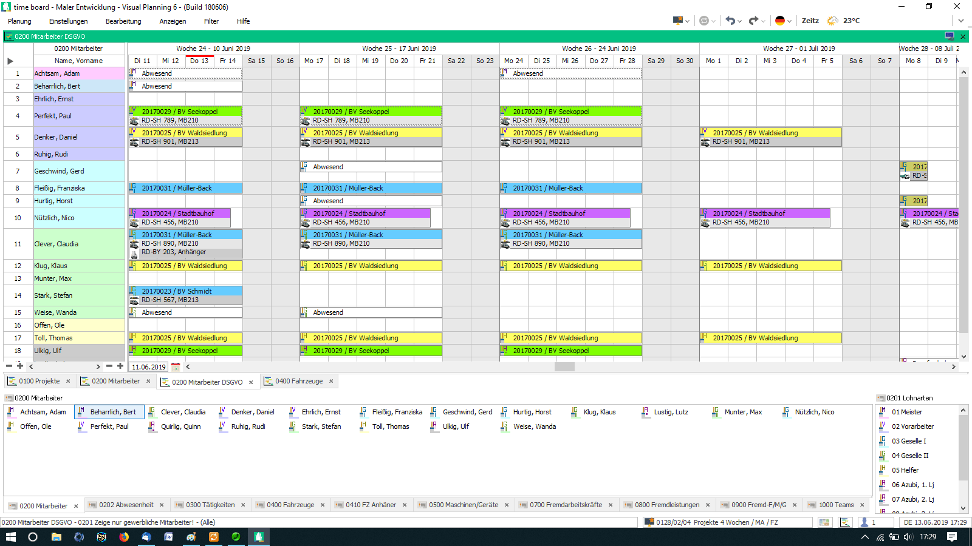The height and width of the screenshot is (546, 972).
Task: Click the German flag language icon
Action: [780, 21]
